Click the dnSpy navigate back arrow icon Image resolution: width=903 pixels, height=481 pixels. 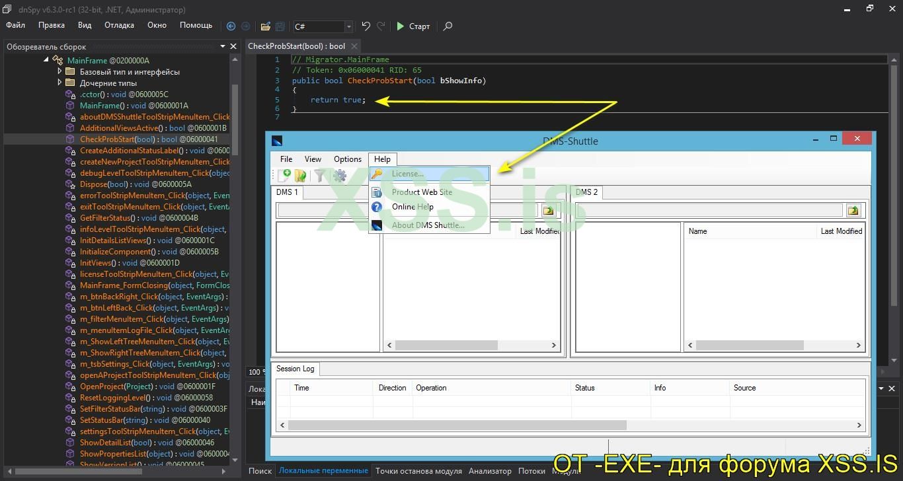pos(231,26)
